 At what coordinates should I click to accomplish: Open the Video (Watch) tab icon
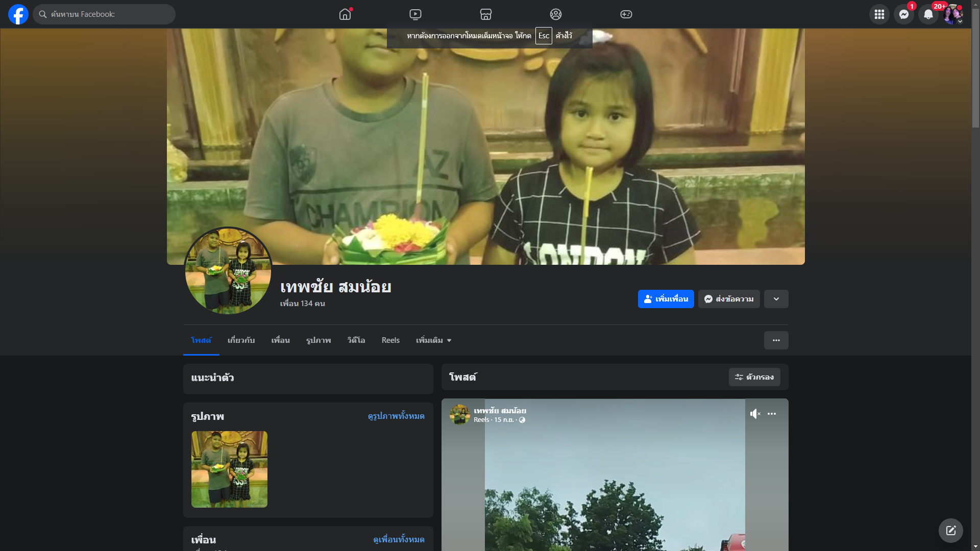[415, 14]
